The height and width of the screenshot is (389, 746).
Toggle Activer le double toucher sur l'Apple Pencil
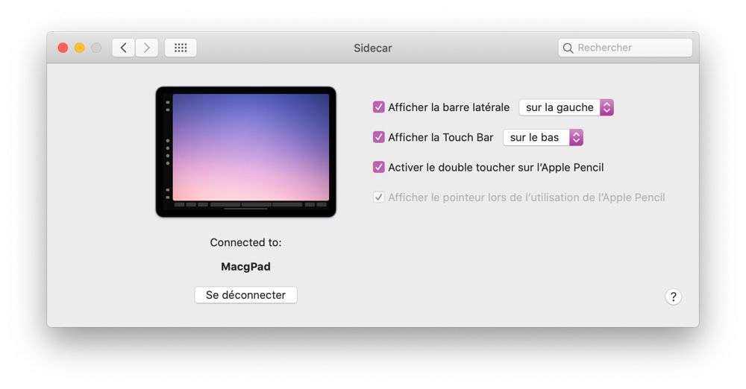pyautogui.click(x=379, y=167)
